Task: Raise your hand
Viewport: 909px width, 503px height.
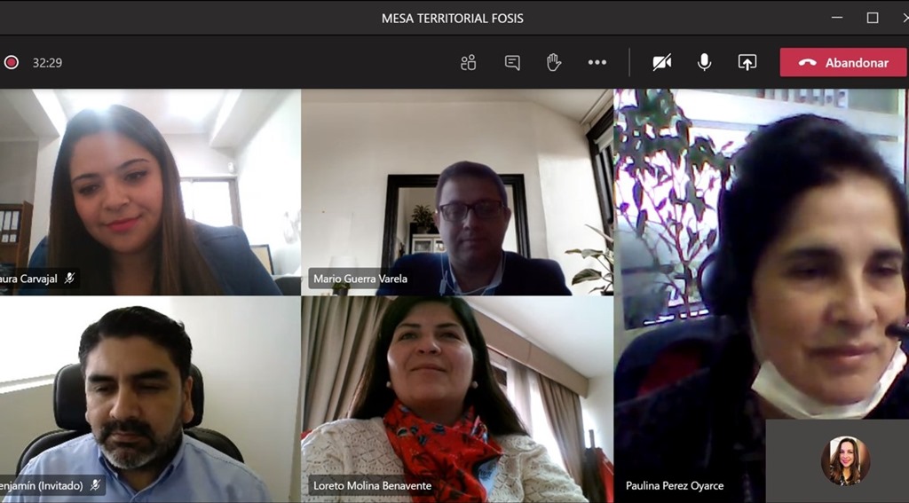Action: [x=554, y=63]
